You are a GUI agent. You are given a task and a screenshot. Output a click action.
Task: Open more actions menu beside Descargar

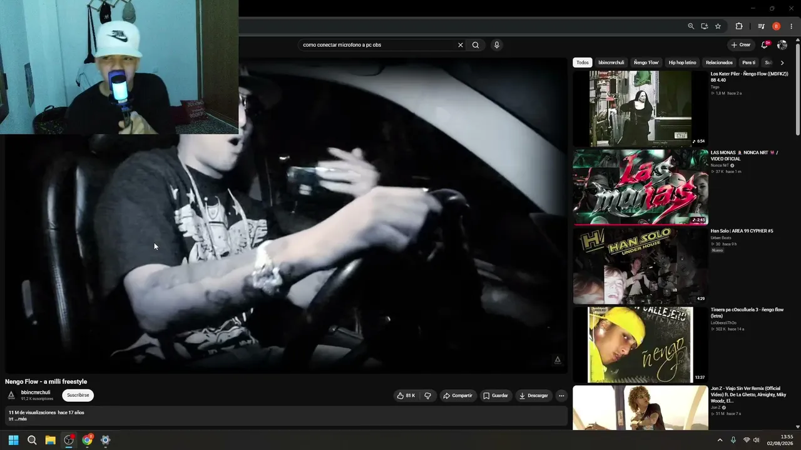561,396
